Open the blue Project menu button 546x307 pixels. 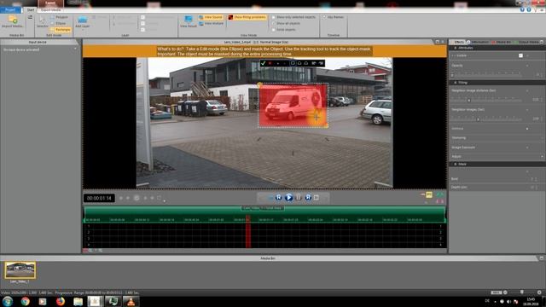point(10,9)
